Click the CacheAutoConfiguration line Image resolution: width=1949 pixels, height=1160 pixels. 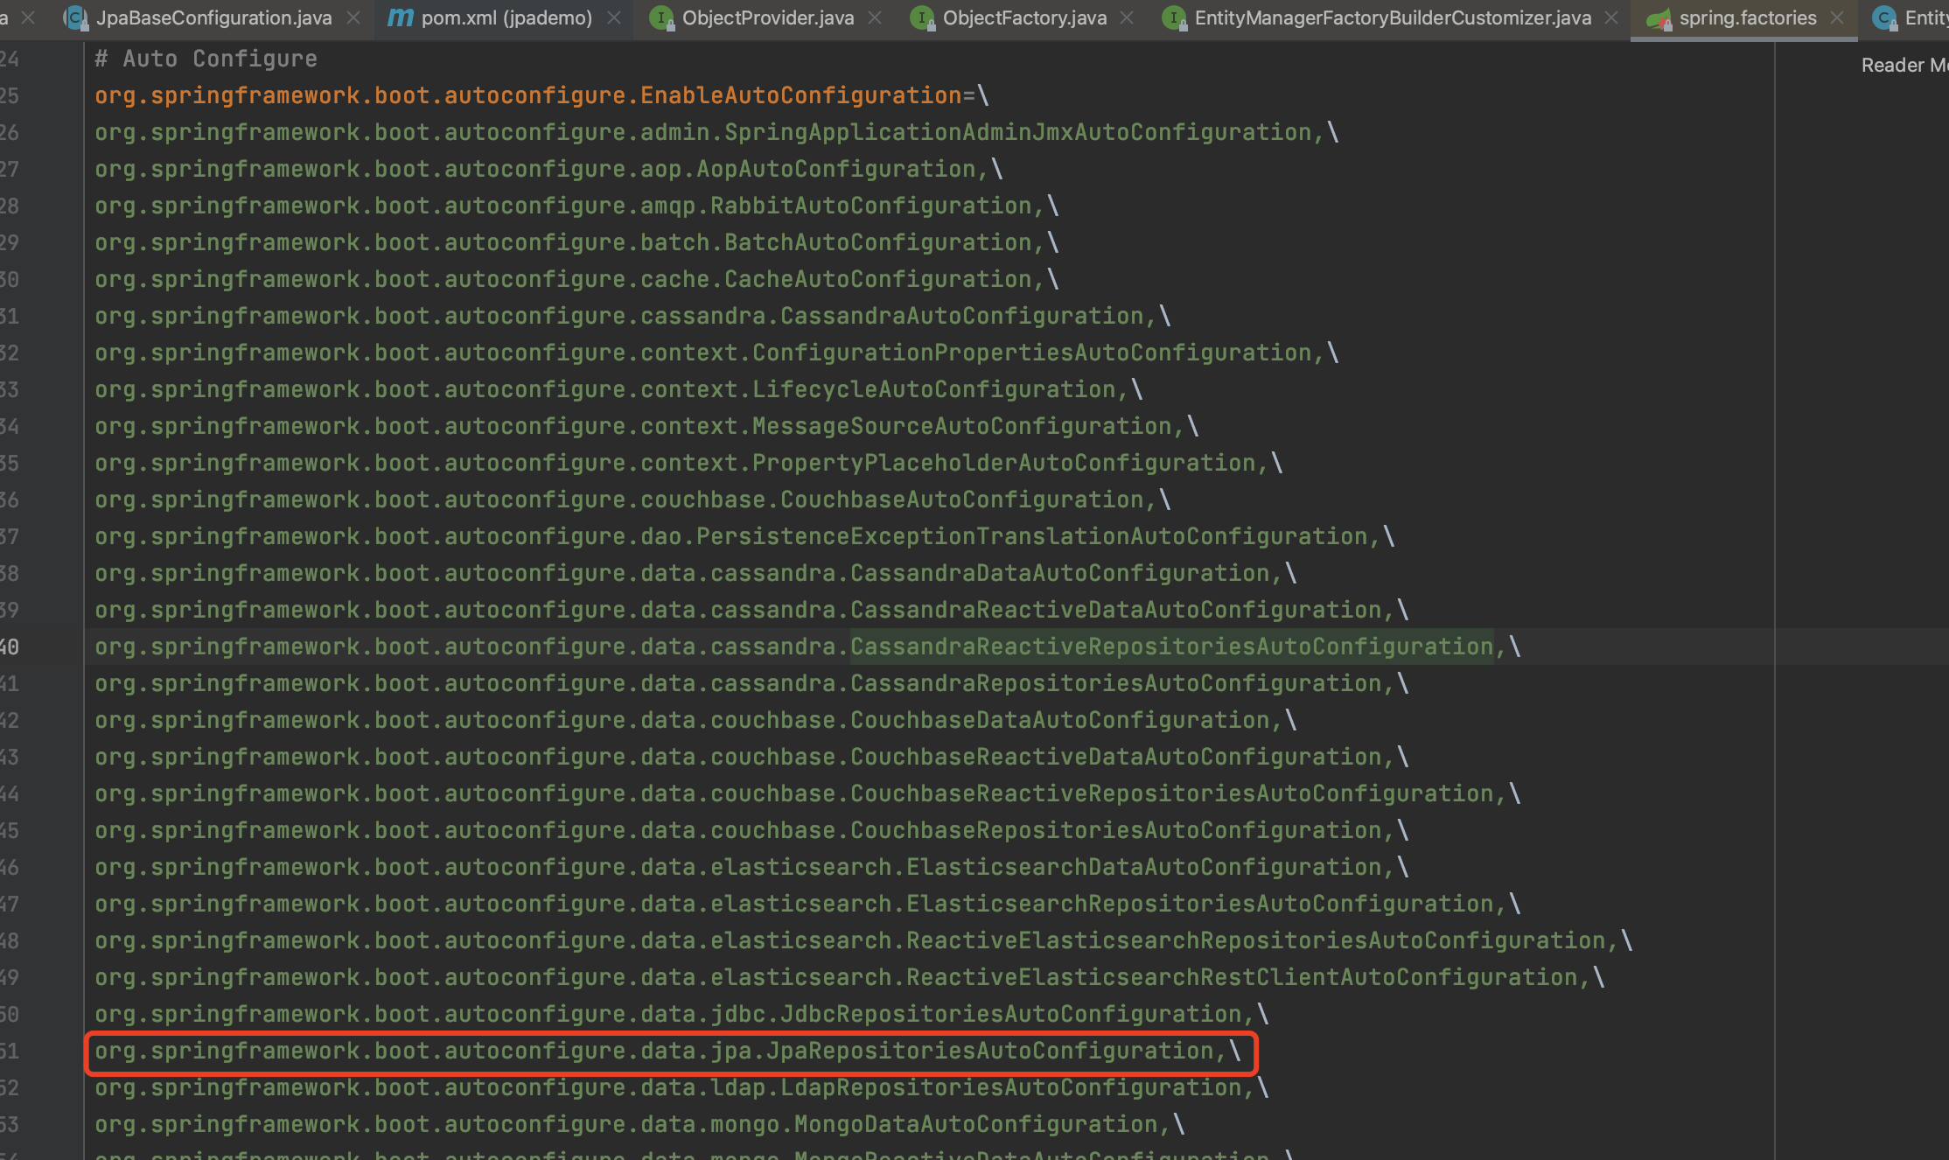pyautogui.click(x=576, y=279)
